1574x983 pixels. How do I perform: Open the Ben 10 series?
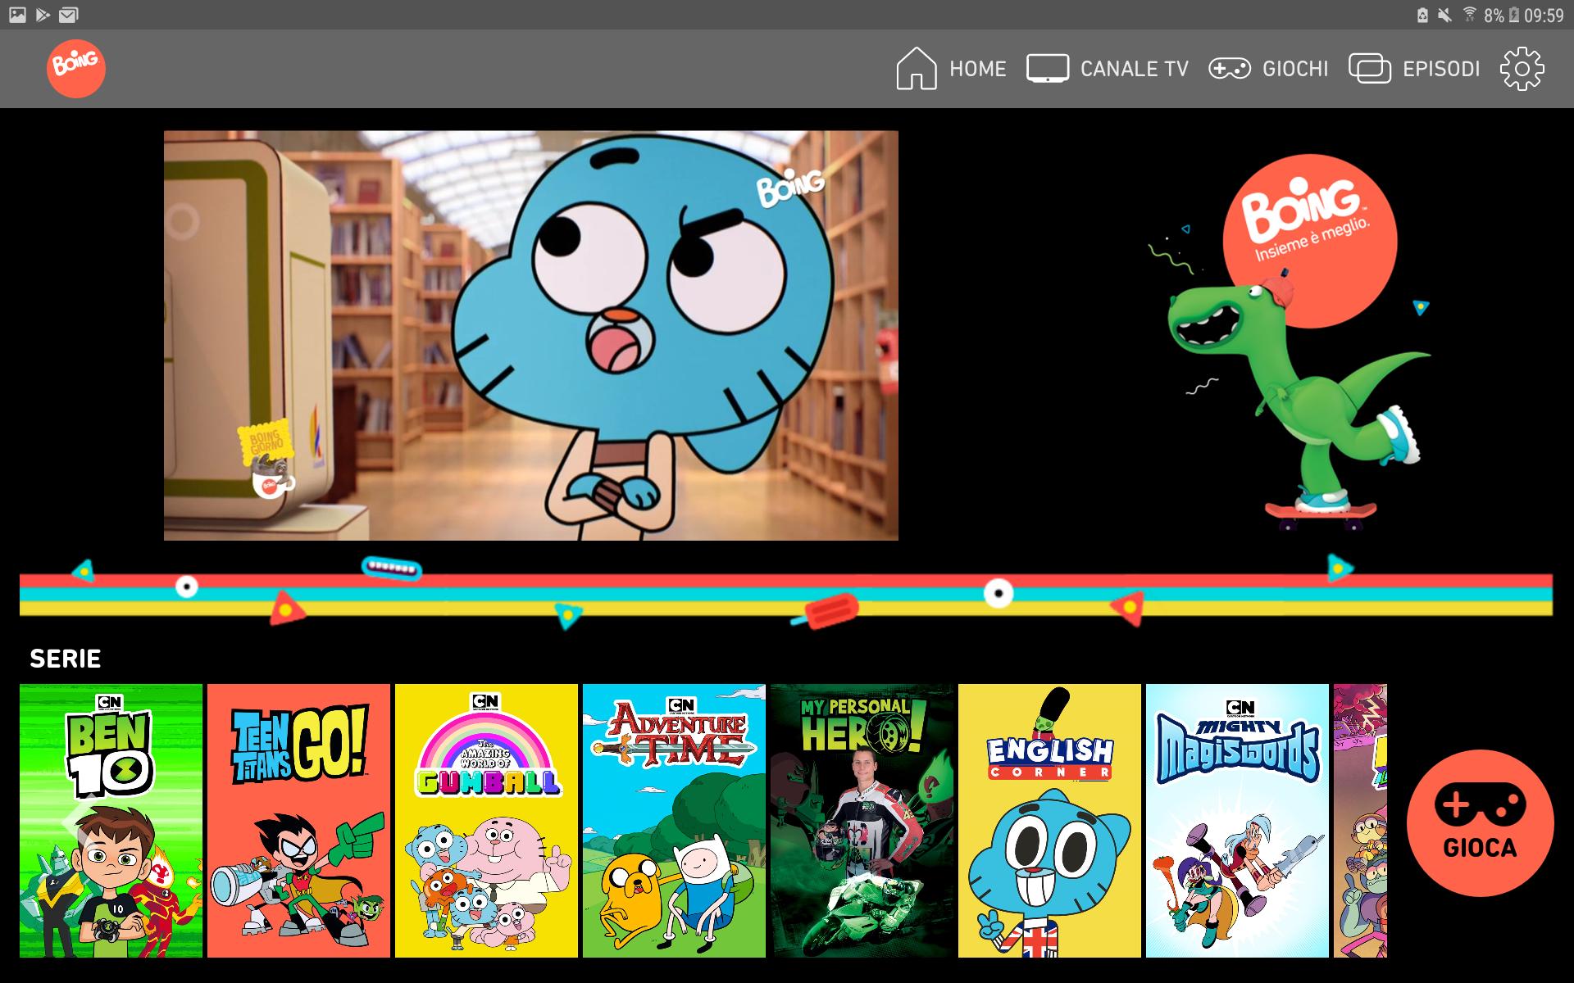(111, 821)
